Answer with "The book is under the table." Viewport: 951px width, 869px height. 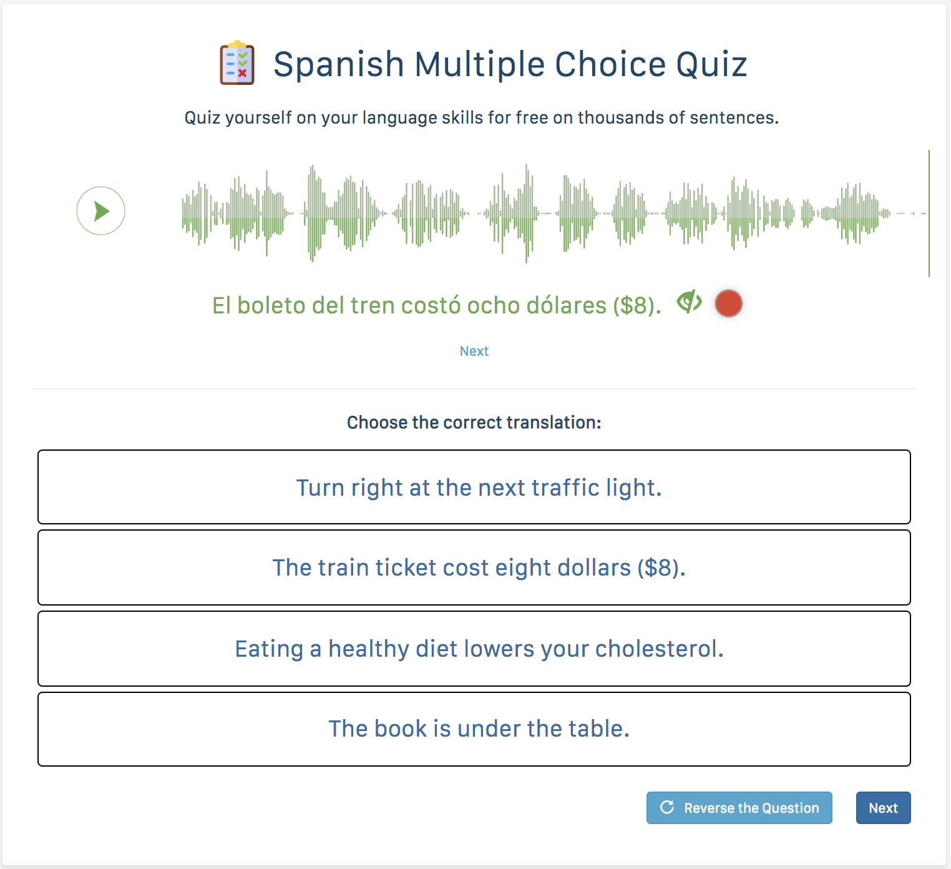[x=474, y=729]
